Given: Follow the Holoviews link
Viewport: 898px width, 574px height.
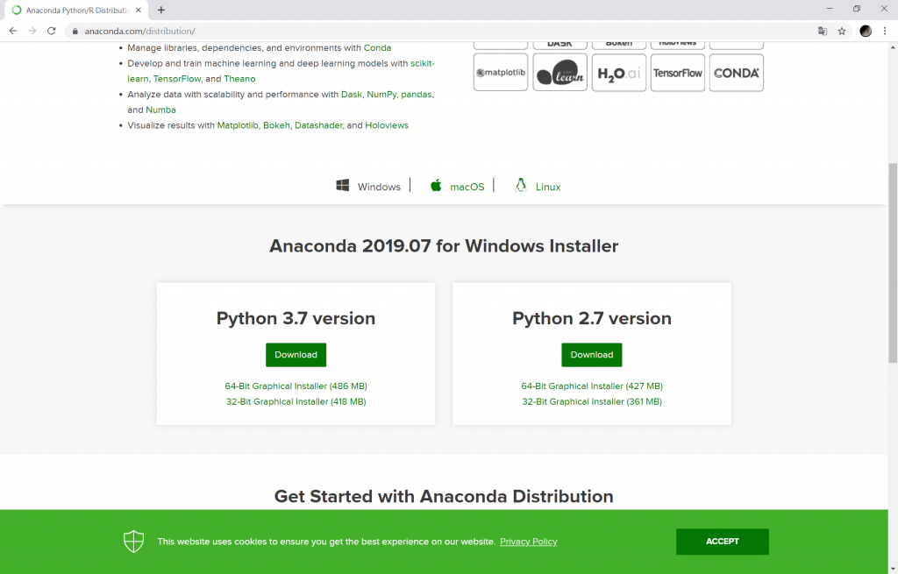Looking at the screenshot, I should pos(387,125).
